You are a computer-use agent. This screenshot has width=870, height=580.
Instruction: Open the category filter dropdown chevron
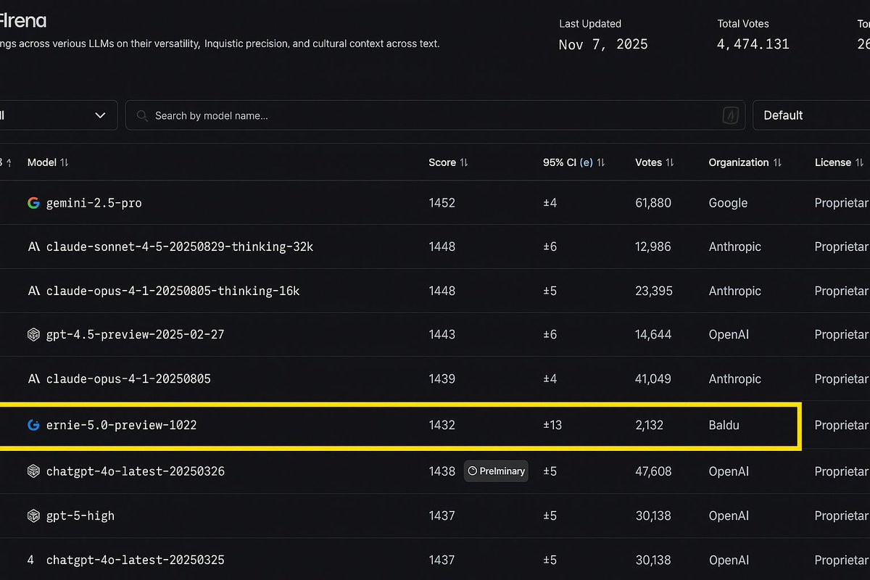pyautogui.click(x=100, y=115)
